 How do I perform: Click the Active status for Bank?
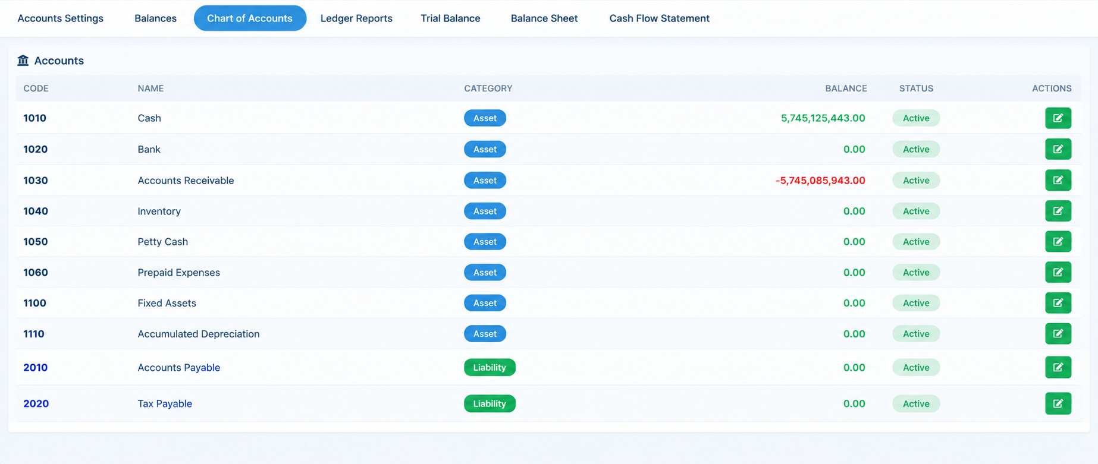pyautogui.click(x=916, y=149)
